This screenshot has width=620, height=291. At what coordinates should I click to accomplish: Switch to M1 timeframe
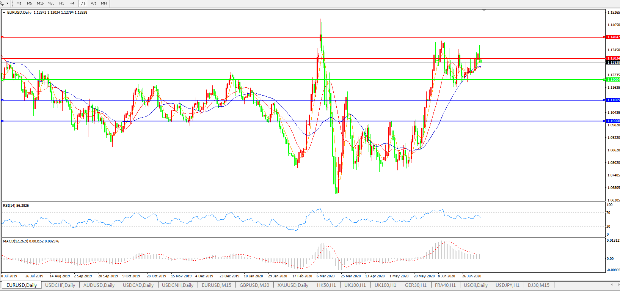tap(19, 3)
